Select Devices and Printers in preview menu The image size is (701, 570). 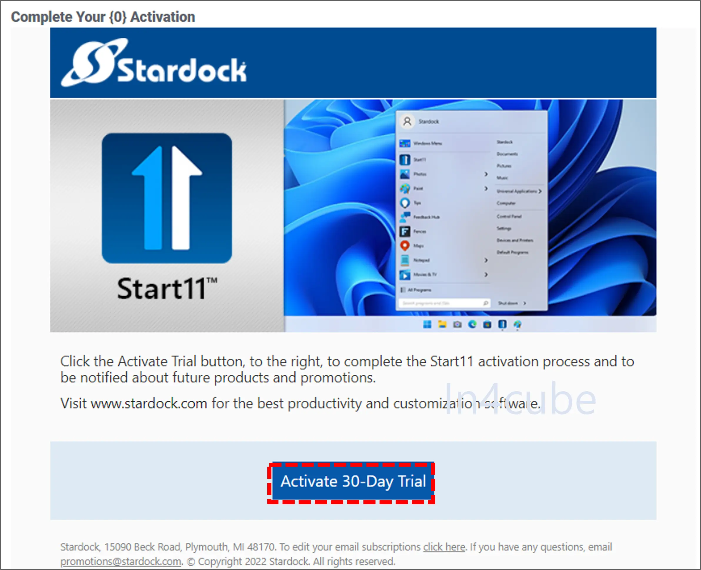[515, 240]
